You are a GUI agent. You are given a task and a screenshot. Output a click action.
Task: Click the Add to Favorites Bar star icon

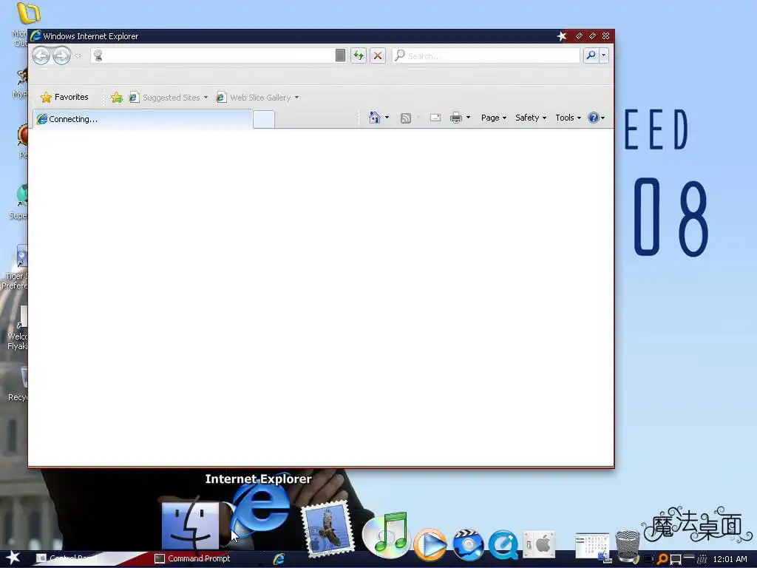(116, 98)
